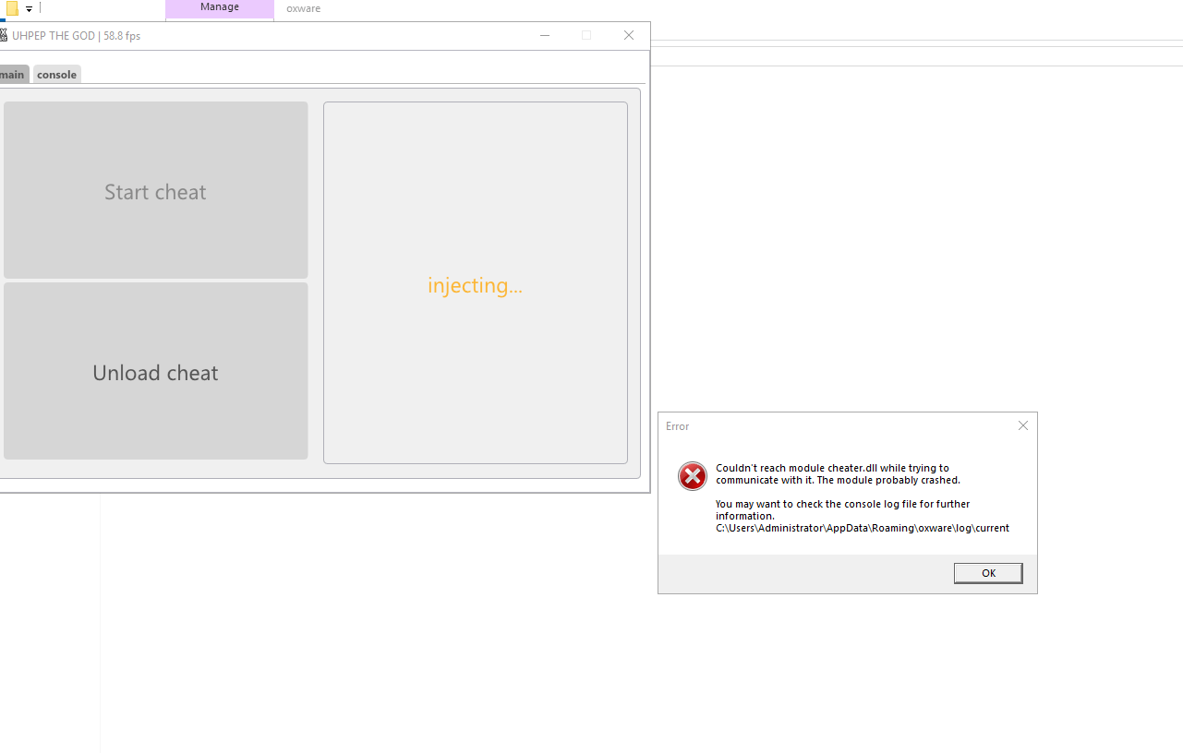1183x753 pixels.
Task: Switch to the main tab
Action: 13,74
